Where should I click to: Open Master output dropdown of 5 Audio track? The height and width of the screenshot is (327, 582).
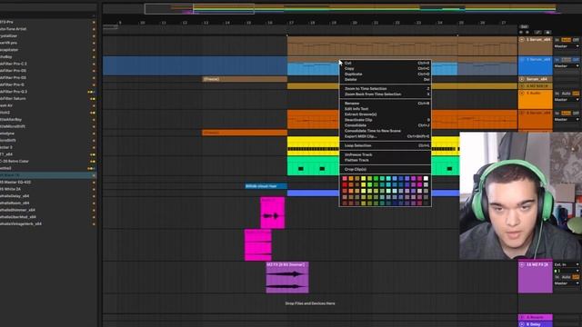tap(567, 100)
